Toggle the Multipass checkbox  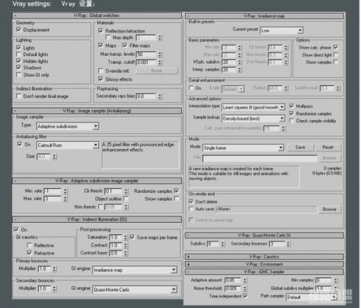click(292, 106)
